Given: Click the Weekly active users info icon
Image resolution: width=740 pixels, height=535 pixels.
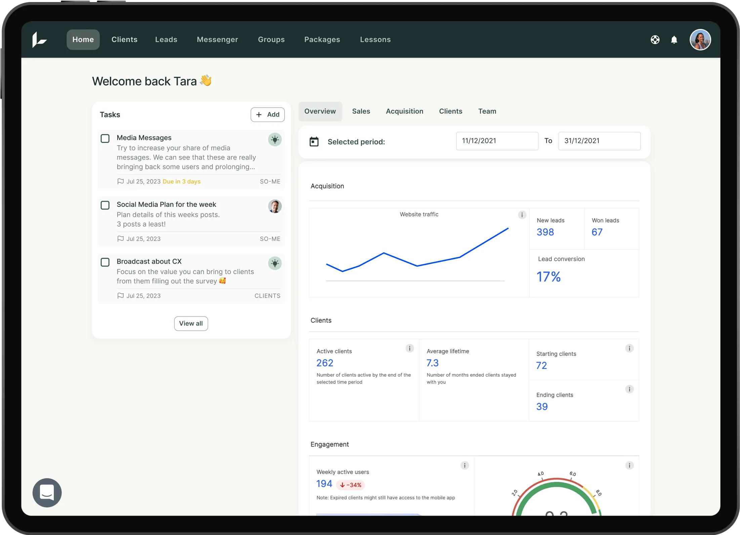Looking at the screenshot, I should (x=464, y=465).
